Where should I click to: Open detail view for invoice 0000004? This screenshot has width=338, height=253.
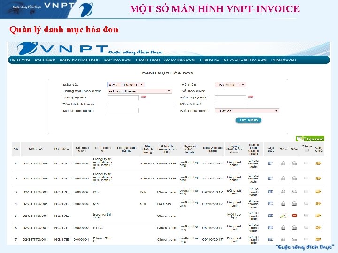pos(270,239)
